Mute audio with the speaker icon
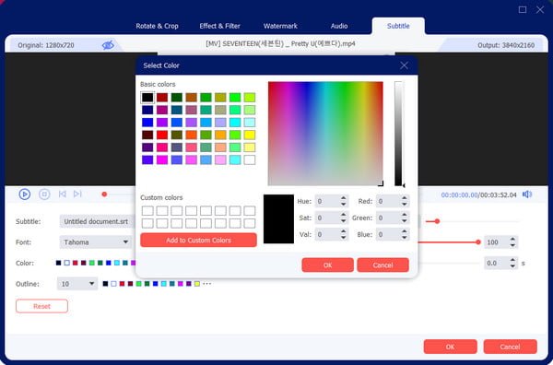The height and width of the screenshot is (365, 553). [527, 194]
